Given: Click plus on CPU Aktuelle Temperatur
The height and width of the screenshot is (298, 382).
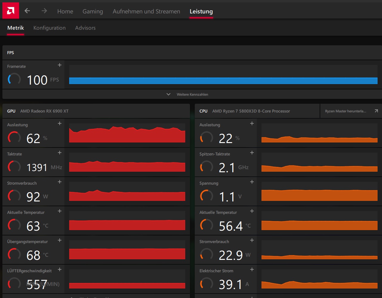Looking at the screenshot, I should pyautogui.click(x=252, y=211).
